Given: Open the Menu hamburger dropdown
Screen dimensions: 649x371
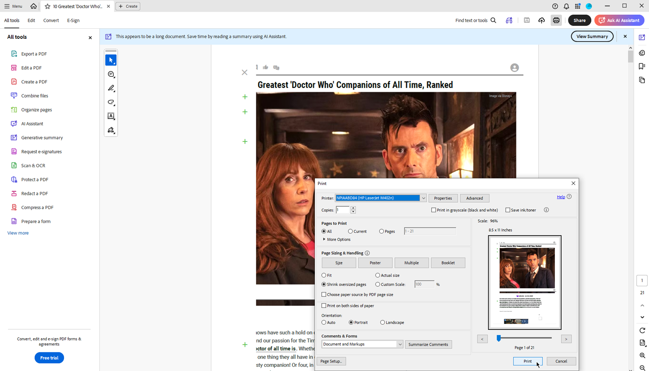Looking at the screenshot, I should pyautogui.click(x=13, y=6).
